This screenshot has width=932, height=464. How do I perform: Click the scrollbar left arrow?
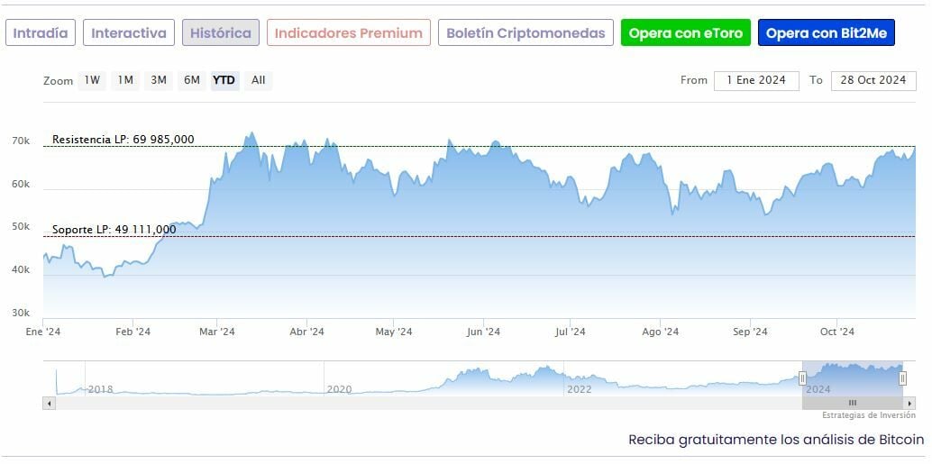click(x=49, y=403)
